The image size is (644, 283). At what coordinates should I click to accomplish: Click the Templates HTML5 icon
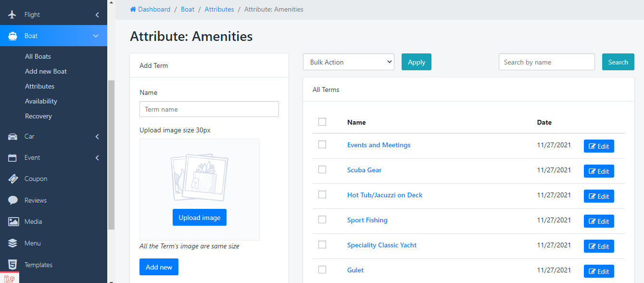pos(13,265)
